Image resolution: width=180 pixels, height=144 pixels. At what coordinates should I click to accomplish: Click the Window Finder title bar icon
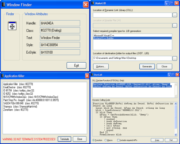click(4, 5)
